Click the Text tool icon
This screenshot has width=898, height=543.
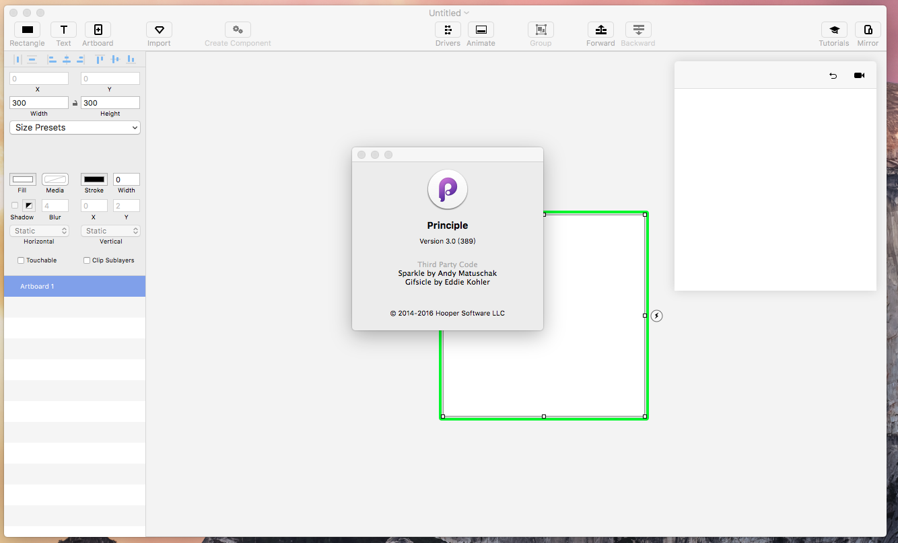coord(63,30)
